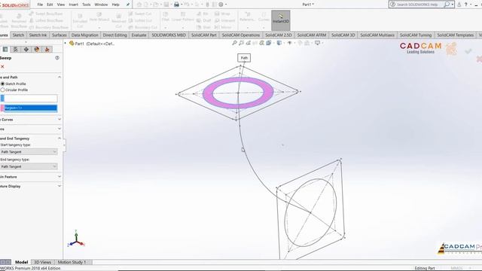Open the Window menu
This screenshot has height=271, width=482.
[101, 5]
